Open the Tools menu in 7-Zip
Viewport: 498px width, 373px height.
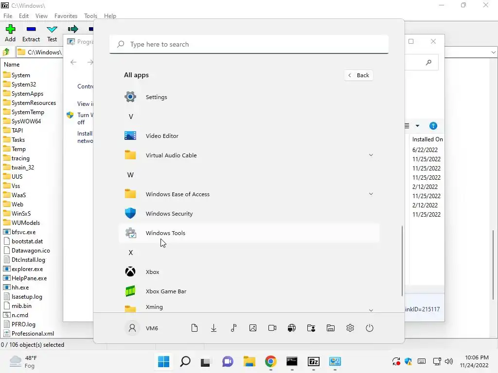click(90, 16)
